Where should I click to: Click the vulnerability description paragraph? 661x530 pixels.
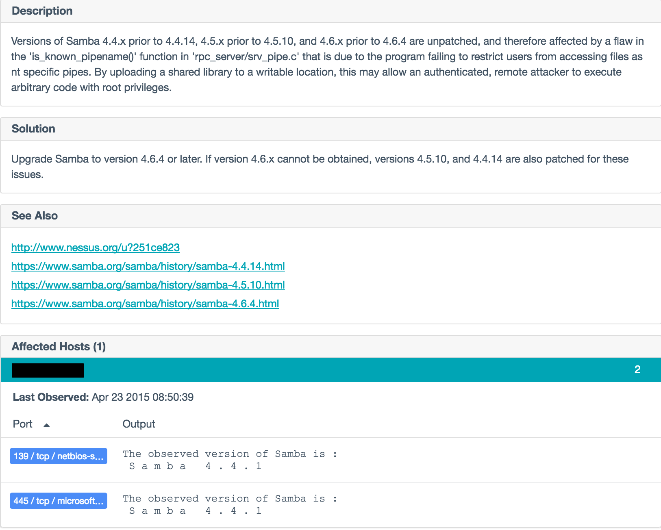pos(328,64)
